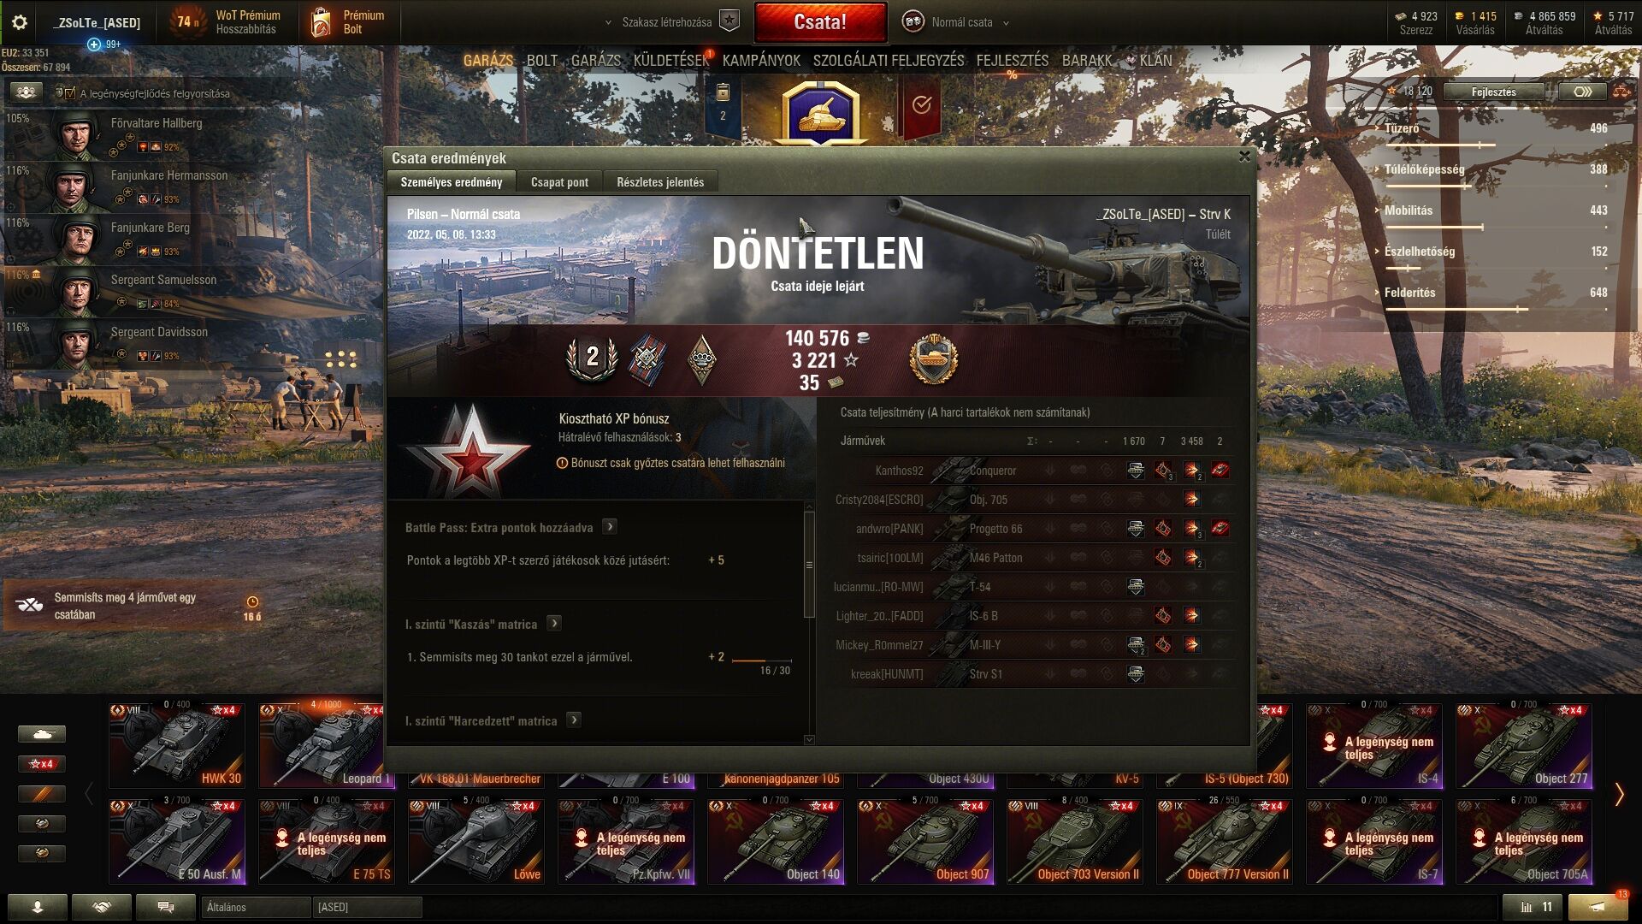Toggle the x4 bonus carousel filter
Image resolution: width=1642 pixels, height=924 pixels.
click(x=41, y=764)
